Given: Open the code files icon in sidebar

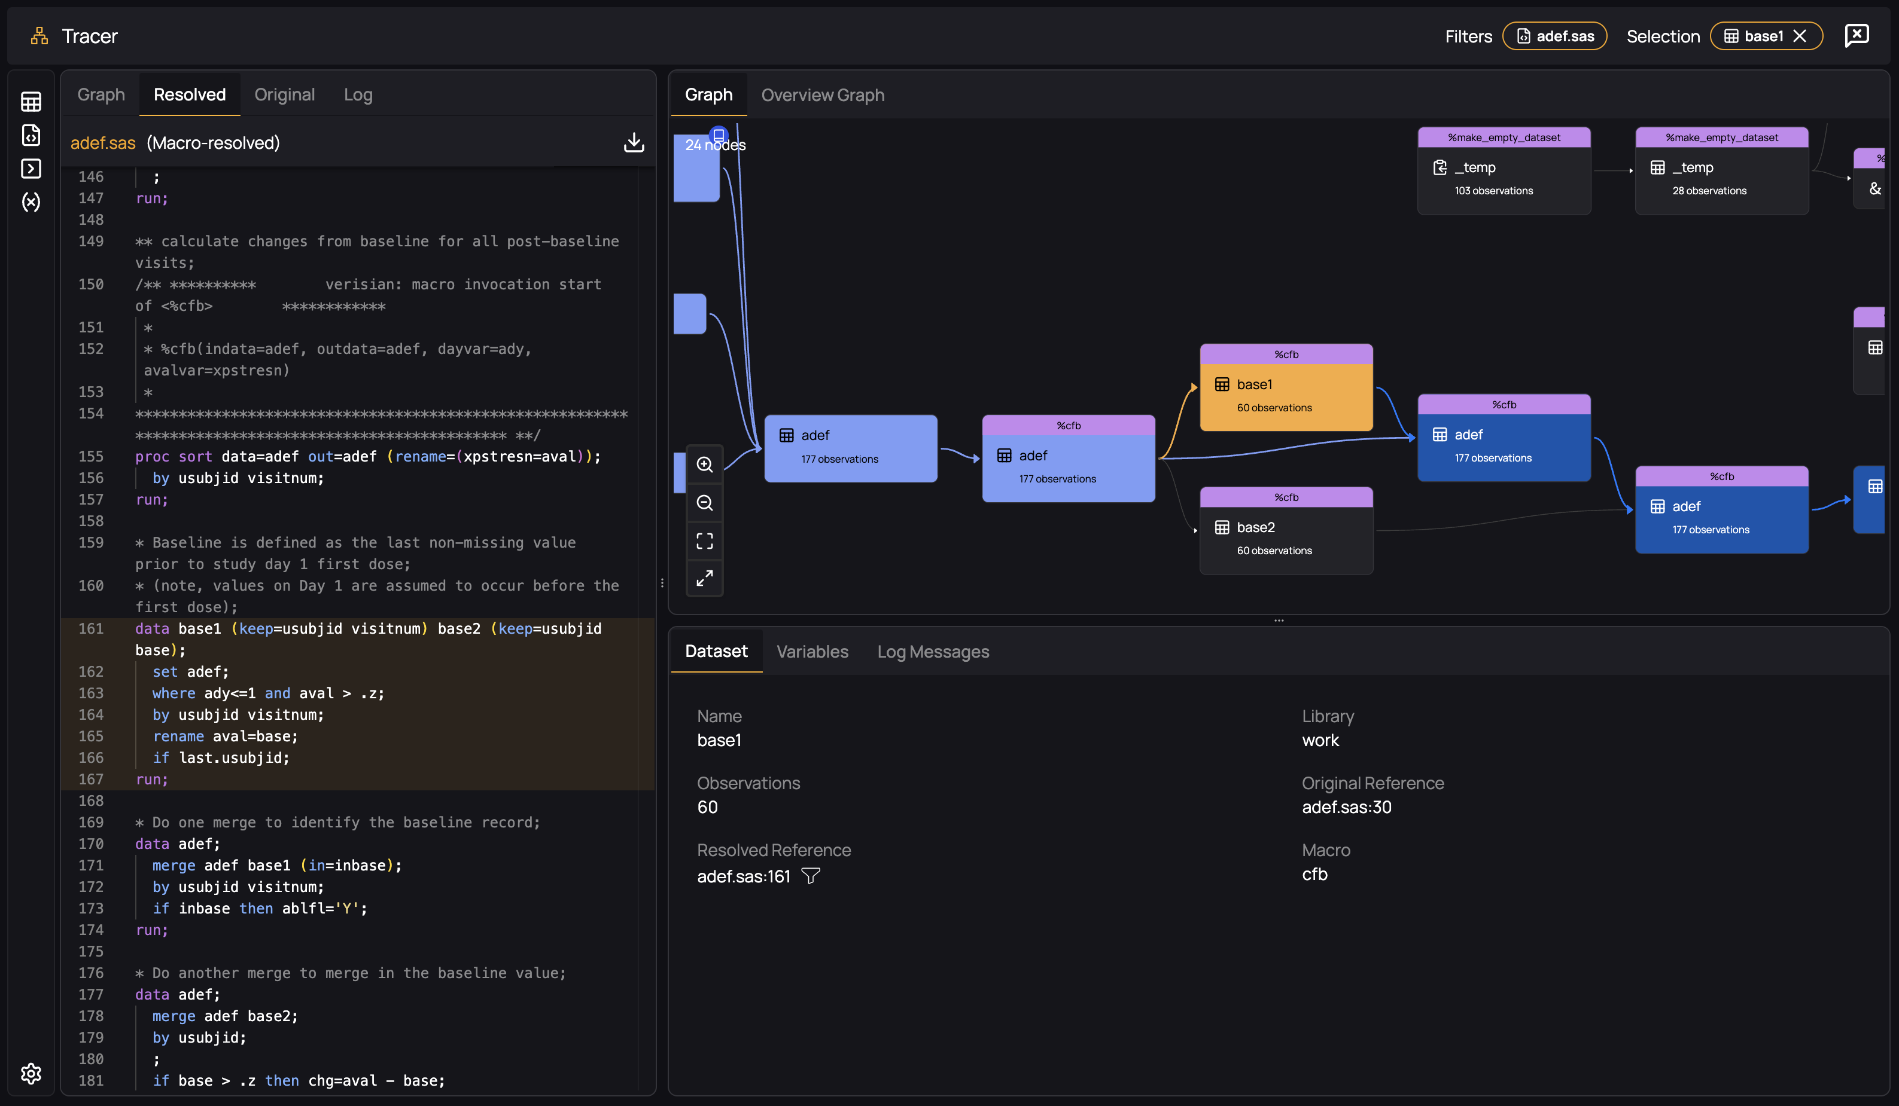Looking at the screenshot, I should pos(31,135).
